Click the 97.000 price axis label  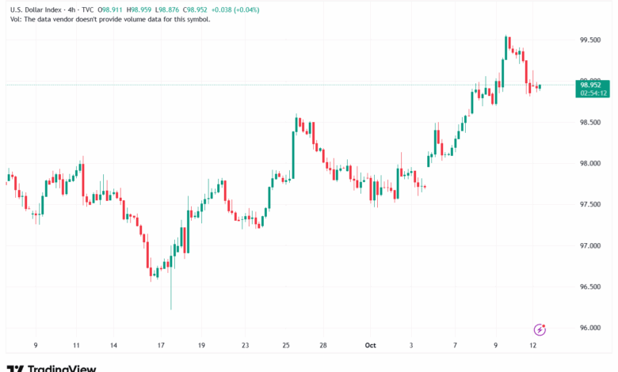point(590,245)
